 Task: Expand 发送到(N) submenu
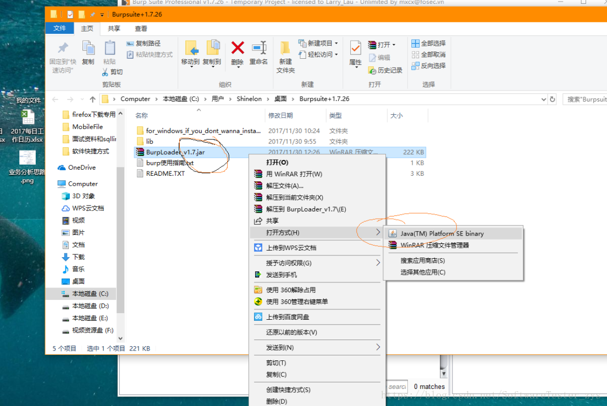[317, 348]
